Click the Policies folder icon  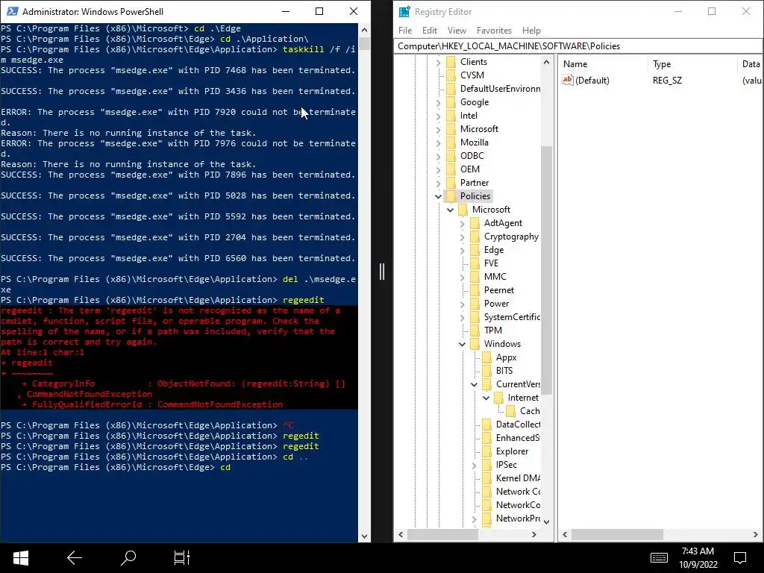pyautogui.click(x=451, y=196)
